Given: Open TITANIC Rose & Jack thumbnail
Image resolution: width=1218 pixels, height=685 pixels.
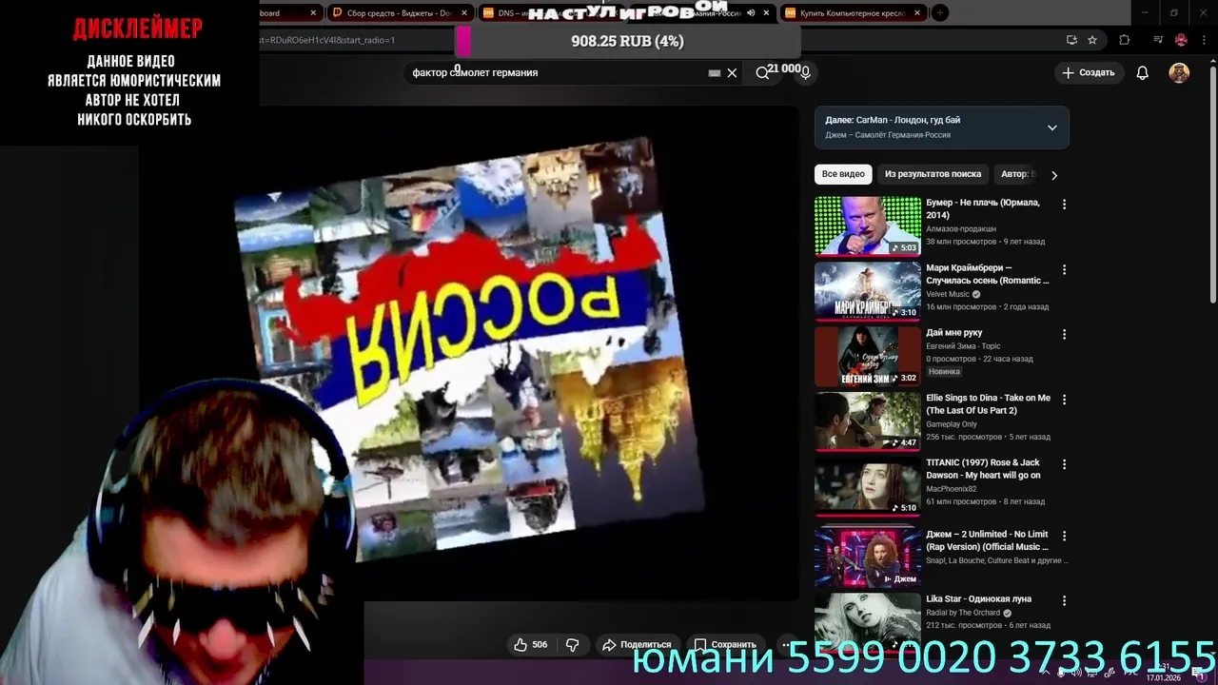Looking at the screenshot, I should point(868,486).
